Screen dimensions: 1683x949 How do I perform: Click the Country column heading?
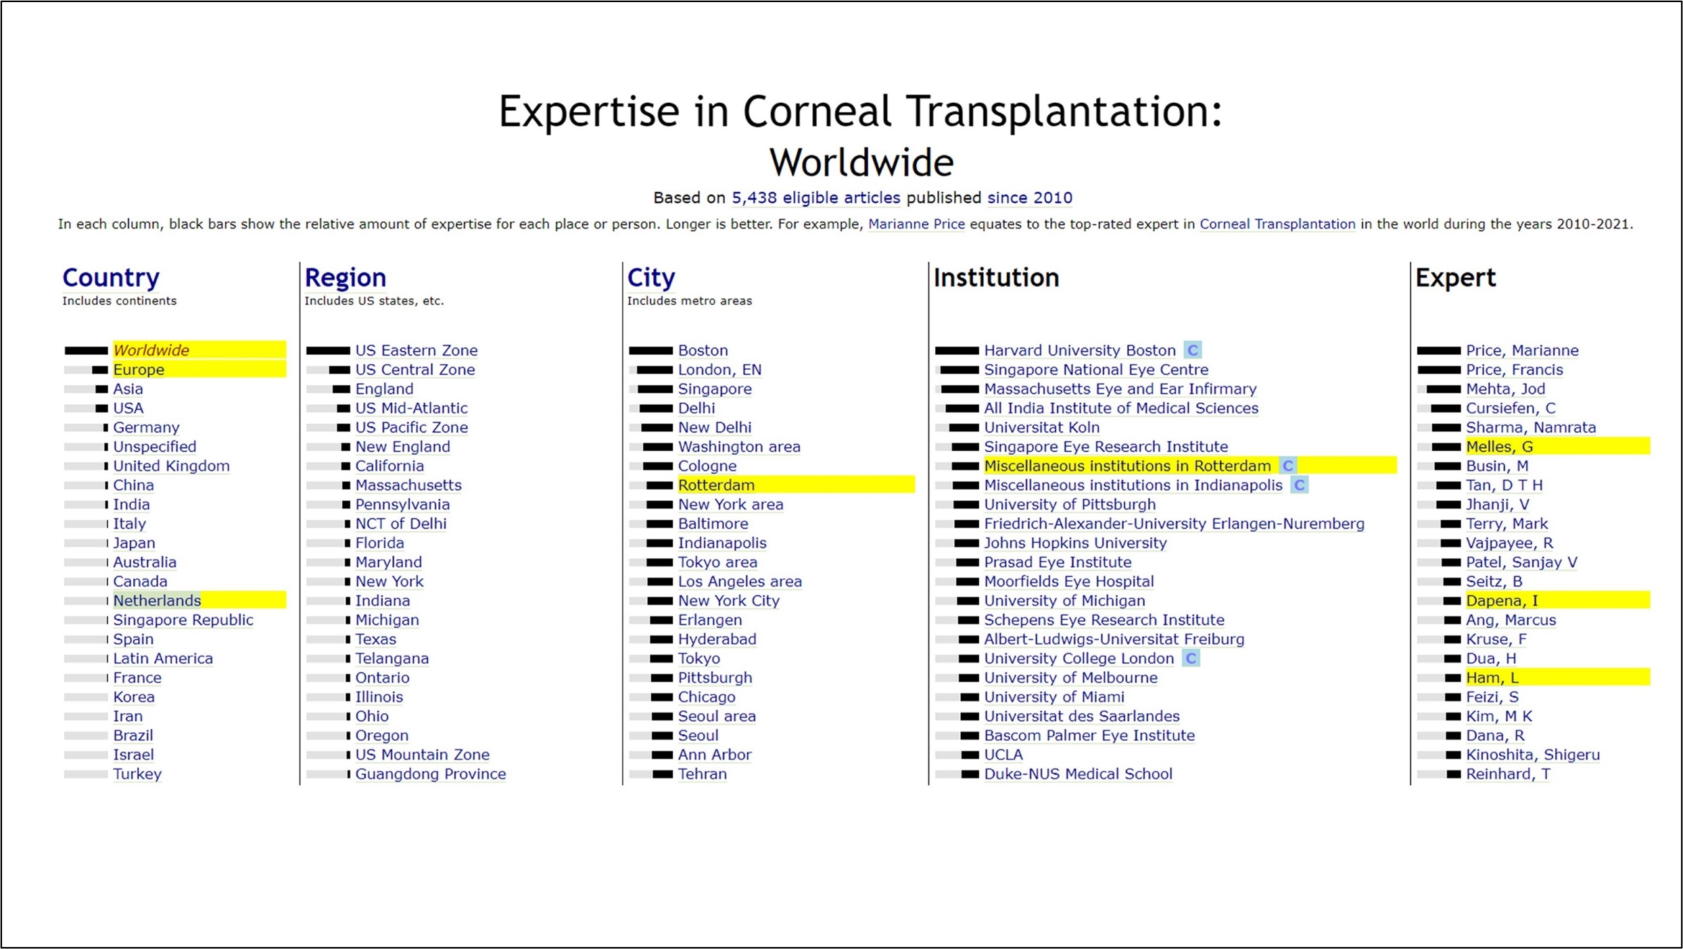[111, 278]
